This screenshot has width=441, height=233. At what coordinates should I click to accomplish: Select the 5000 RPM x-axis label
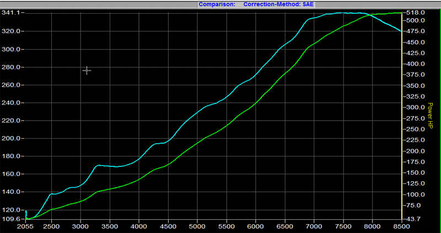point(197,226)
